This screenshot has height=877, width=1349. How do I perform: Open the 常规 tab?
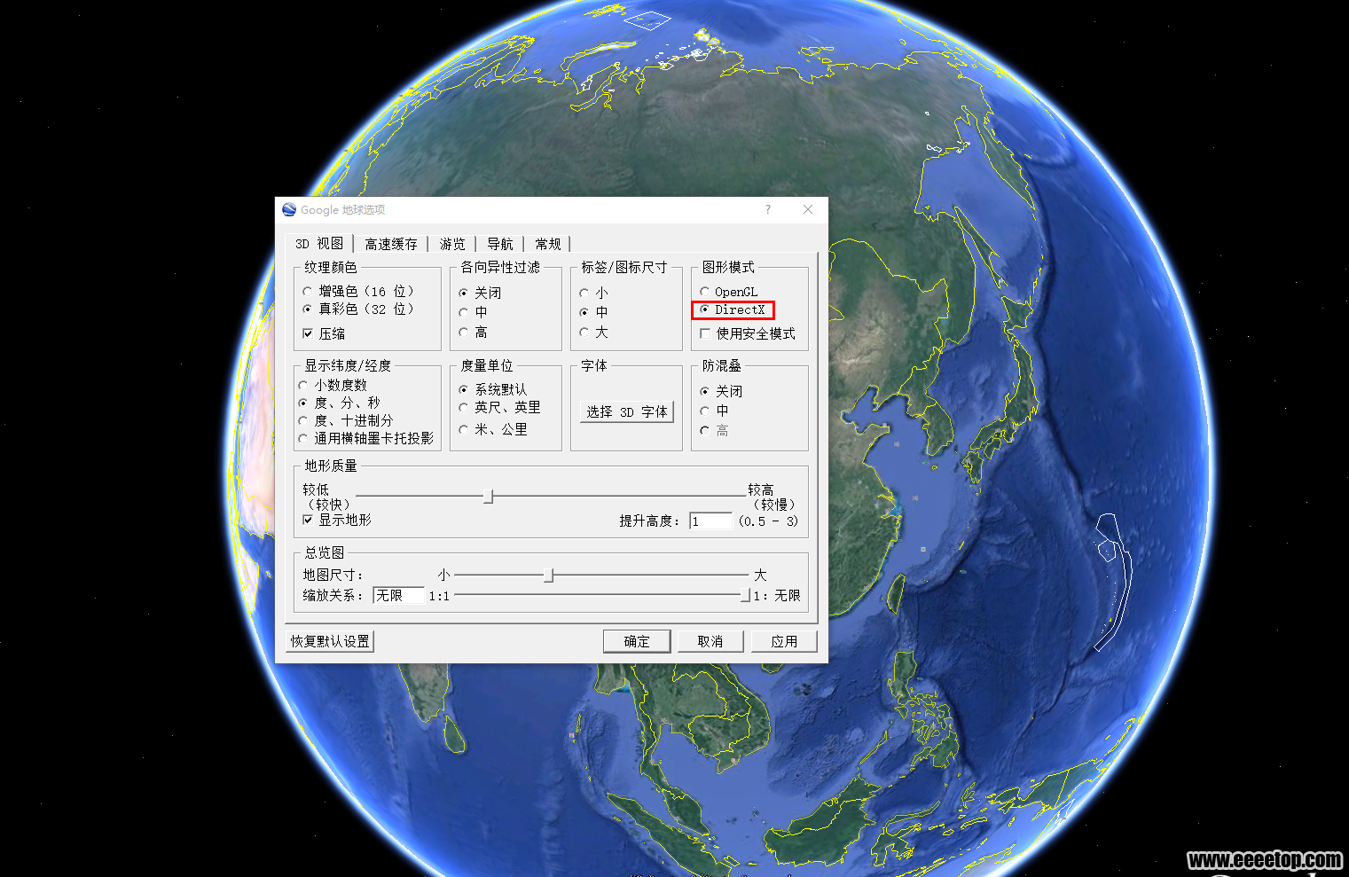[548, 244]
